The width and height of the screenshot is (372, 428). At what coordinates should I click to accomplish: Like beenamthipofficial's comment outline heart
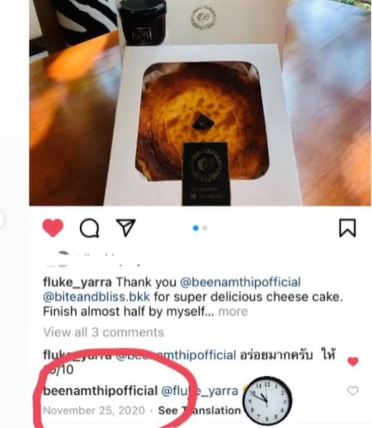point(353,391)
